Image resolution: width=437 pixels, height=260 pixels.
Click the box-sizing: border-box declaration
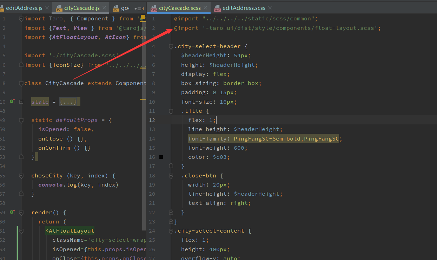click(221, 83)
